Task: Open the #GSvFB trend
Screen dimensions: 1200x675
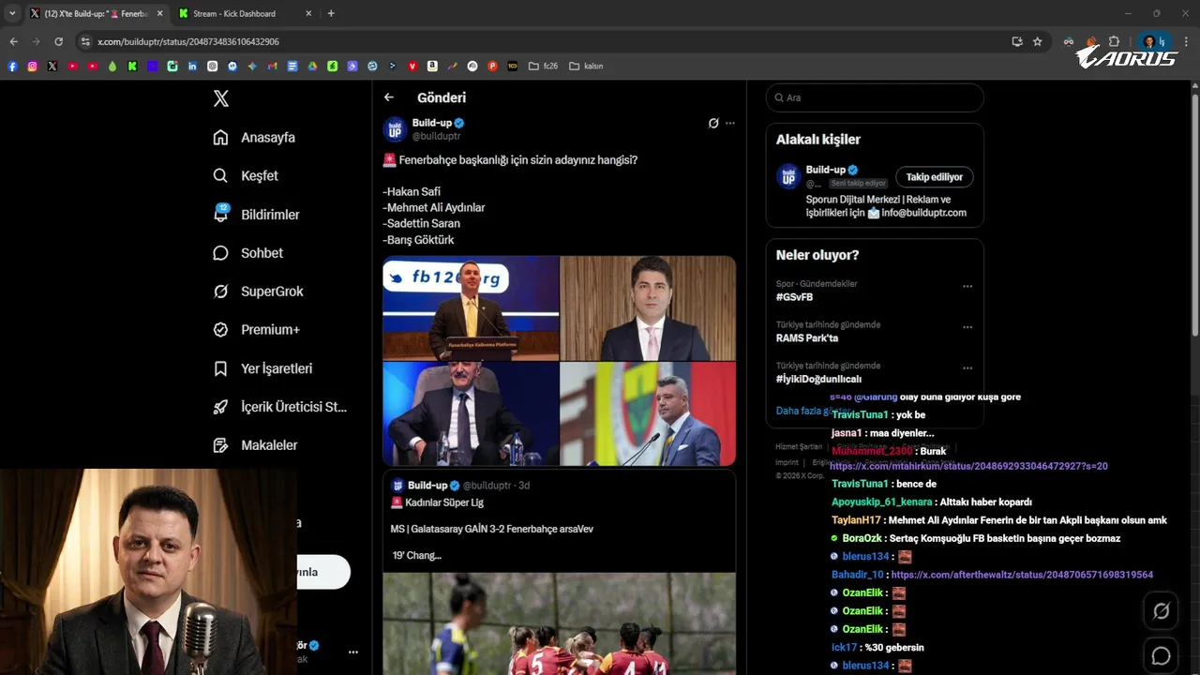Action: (x=794, y=297)
